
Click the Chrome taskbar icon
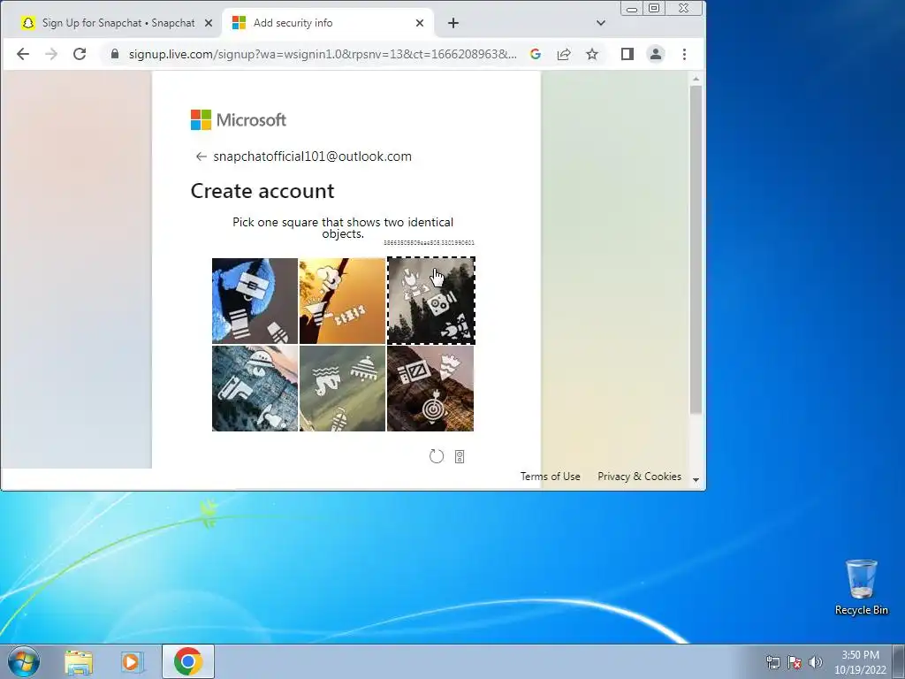tap(188, 661)
